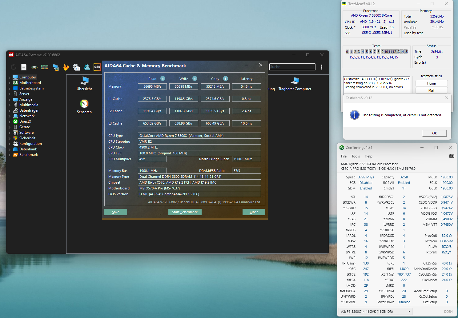Click the two-people users icon in toolbar
The height and width of the screenshot is (318, 458).
87,67
